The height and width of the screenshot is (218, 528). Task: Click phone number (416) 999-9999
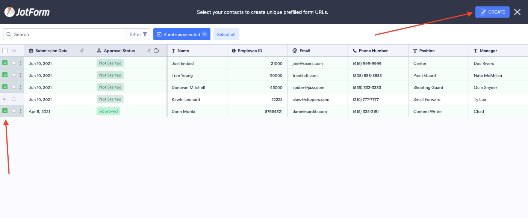coord(367,63)
